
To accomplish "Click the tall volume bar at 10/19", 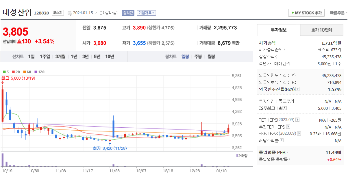I will click(x=3, y=160).
